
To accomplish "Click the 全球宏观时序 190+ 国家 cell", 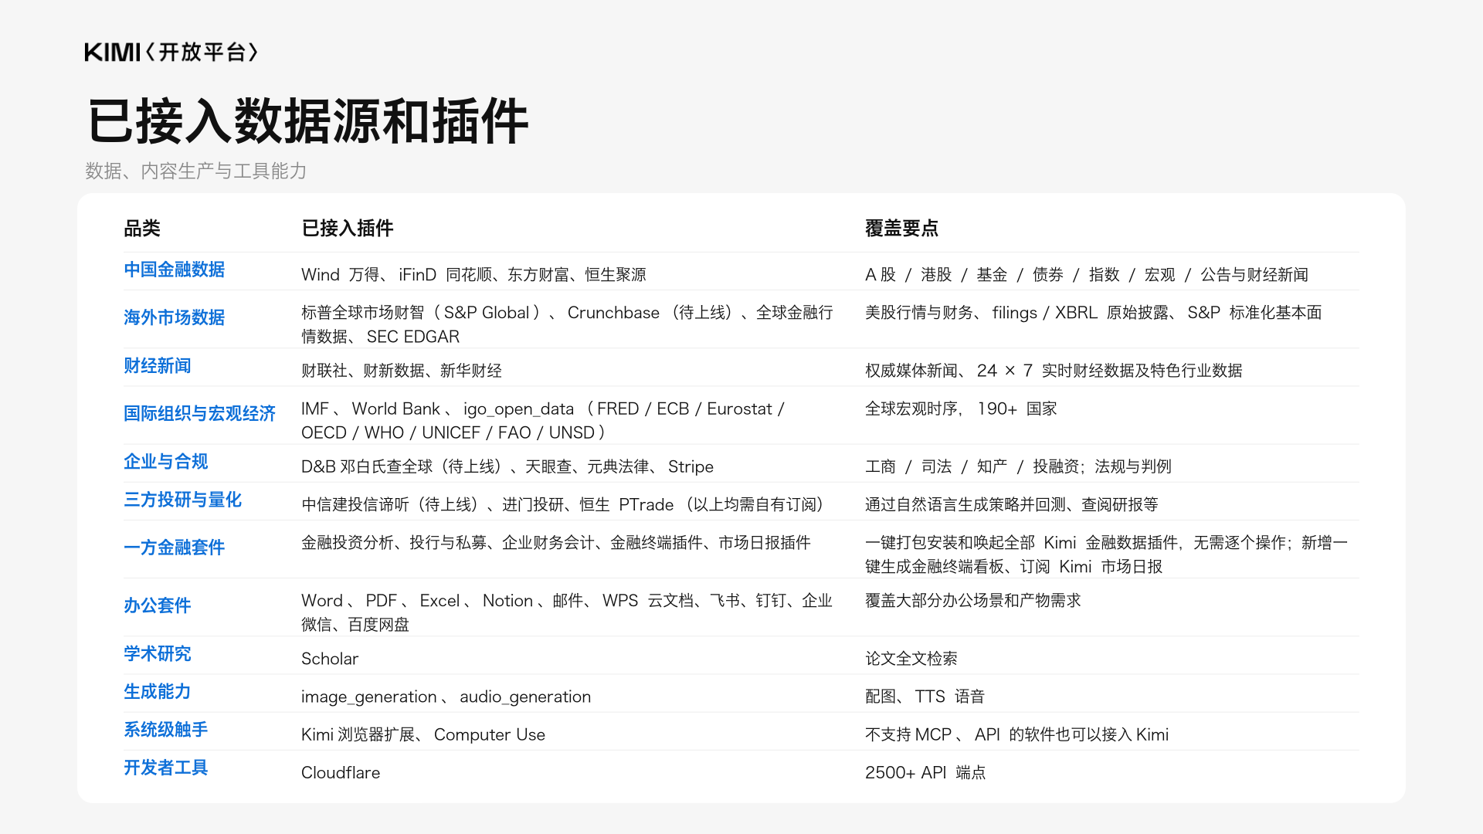I will (961, 409).
